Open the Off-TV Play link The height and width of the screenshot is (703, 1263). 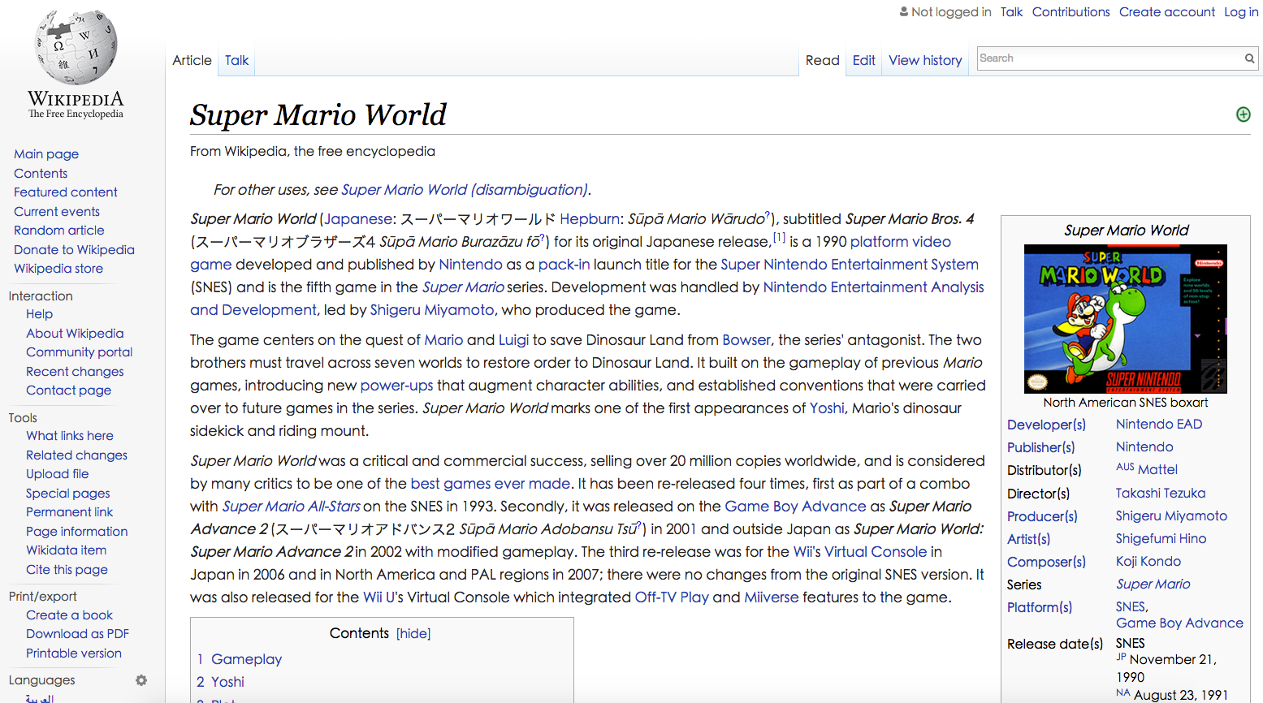point(672,597)
